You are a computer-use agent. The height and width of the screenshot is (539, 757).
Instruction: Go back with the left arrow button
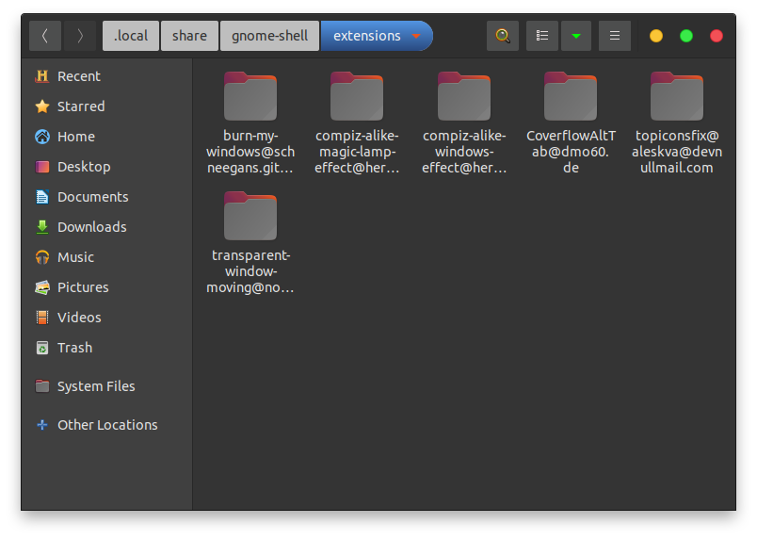[45, 36]
